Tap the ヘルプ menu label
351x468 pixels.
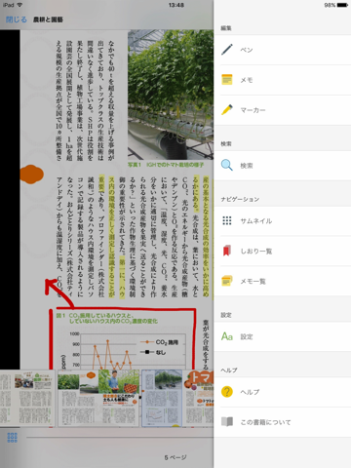(x=250, y=392)
